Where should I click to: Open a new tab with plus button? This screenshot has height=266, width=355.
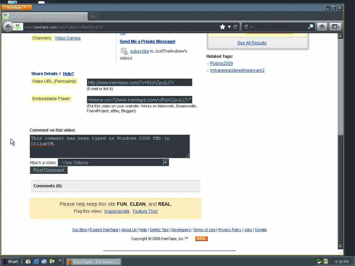click(x=93, y=17)
